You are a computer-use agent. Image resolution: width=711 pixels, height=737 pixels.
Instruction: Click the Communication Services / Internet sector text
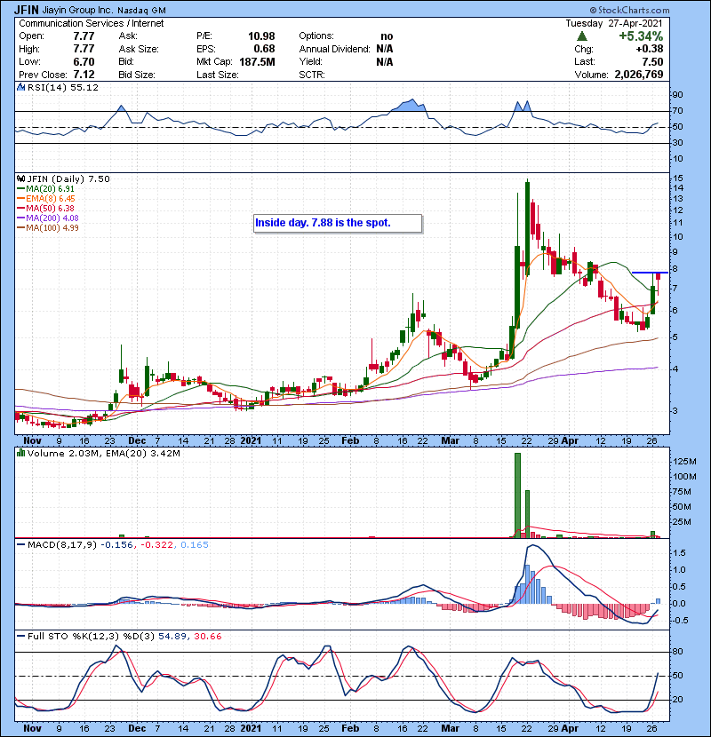pyautogui.click(x=92, y=23)
